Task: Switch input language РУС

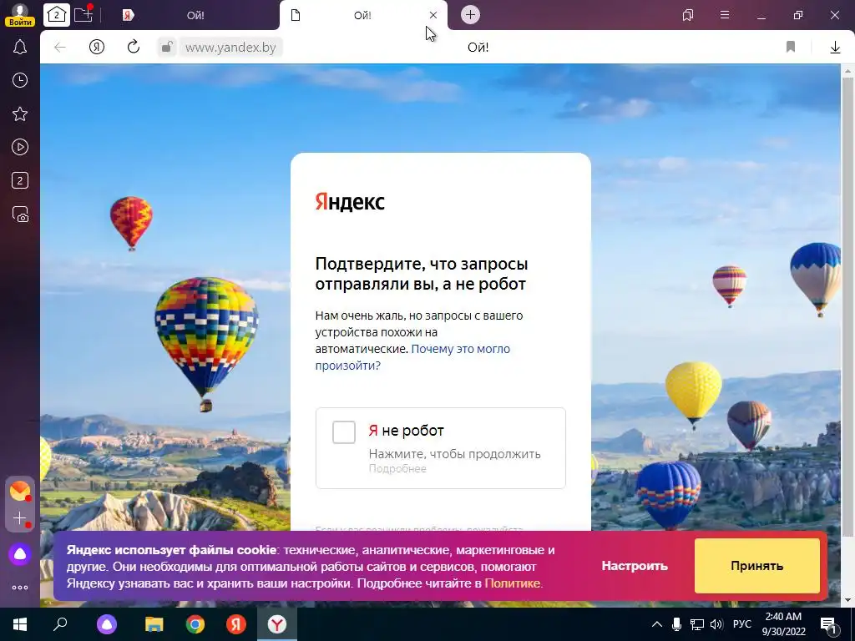Action: click(x=741, y=624)
